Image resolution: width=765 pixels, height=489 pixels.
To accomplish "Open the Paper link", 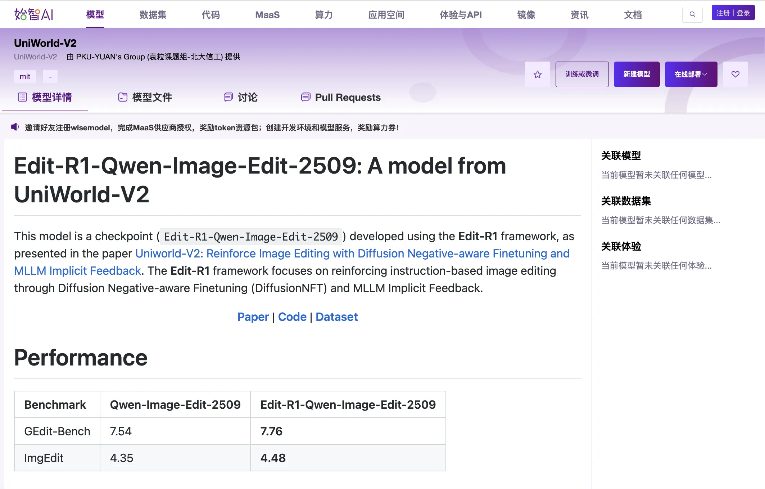I will (253, 317).
